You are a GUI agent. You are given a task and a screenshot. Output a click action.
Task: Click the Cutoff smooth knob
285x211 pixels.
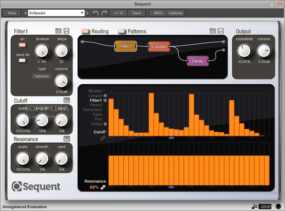(x=42, y=120)
